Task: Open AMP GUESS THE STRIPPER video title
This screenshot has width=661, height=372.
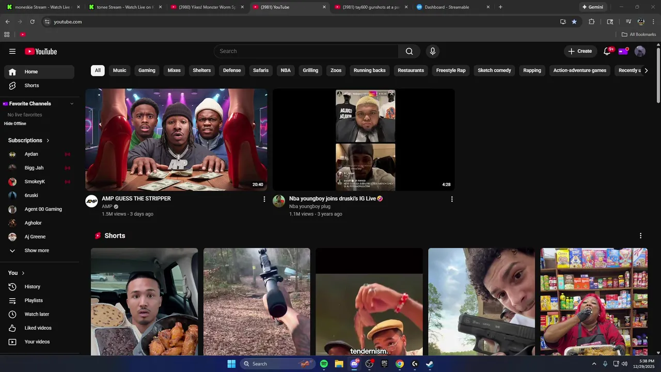Action: 136,198
